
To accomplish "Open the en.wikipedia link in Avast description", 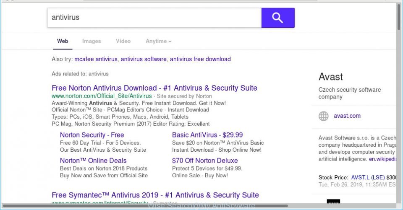I will pyautogui.click(x=382, y=159).
